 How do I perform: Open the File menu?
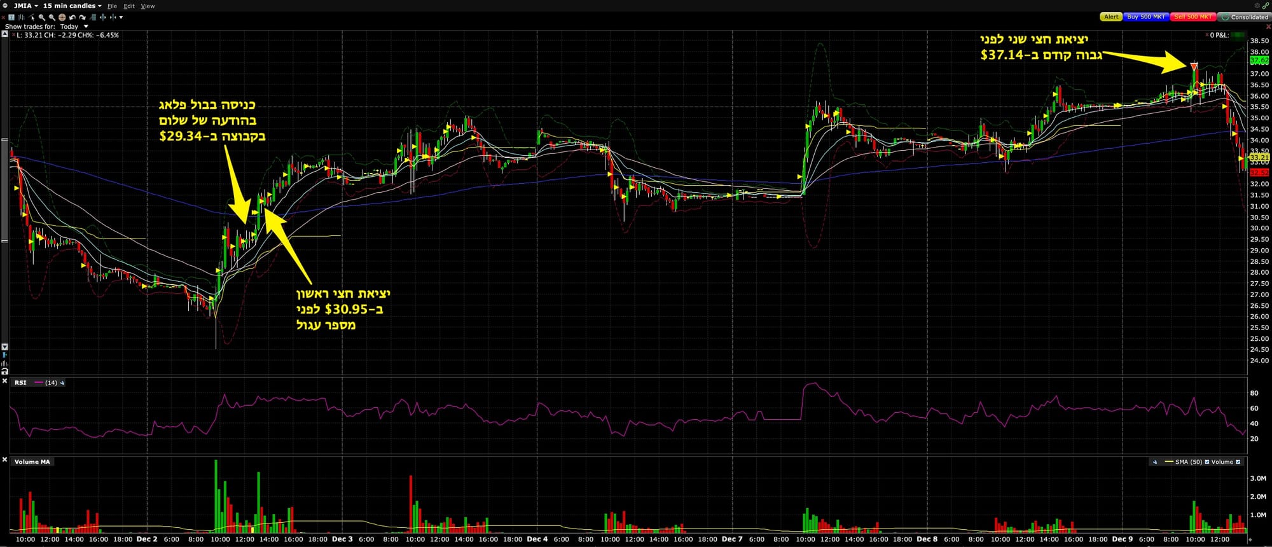(112, 6)
